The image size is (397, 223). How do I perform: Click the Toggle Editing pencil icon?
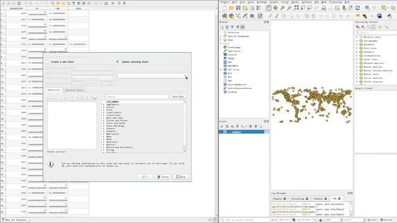click(277, 16)
